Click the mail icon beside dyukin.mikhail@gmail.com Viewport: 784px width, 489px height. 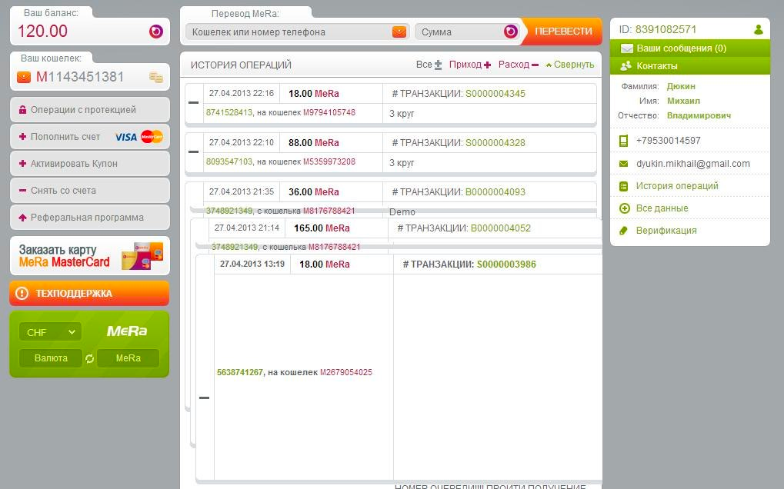pos(623,163)
